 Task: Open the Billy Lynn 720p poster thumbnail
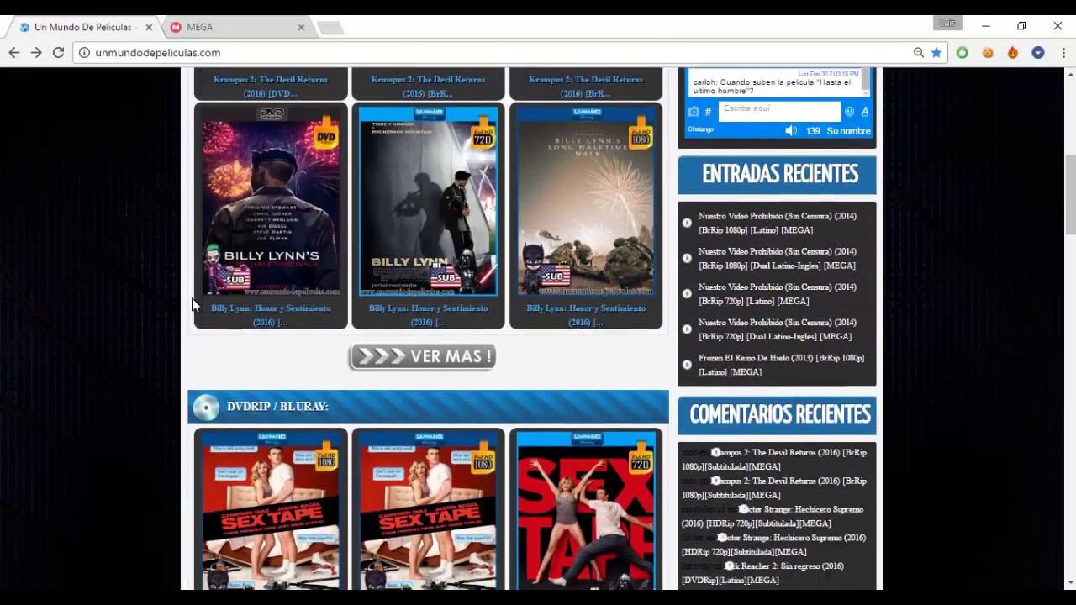[428, 202]
